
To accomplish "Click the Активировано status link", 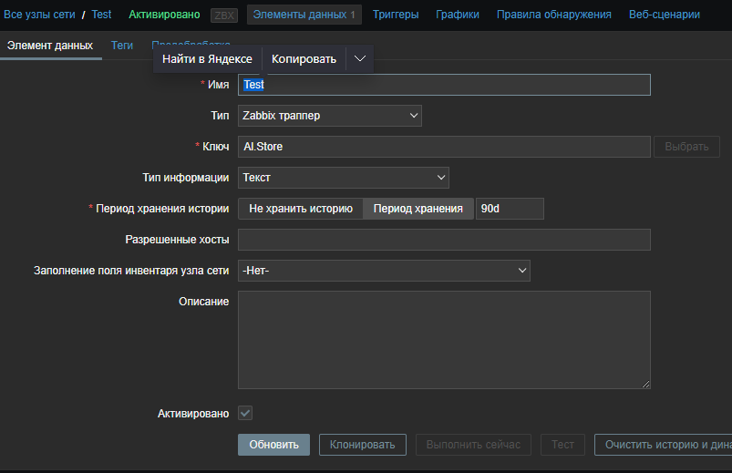I will [164, 15].
